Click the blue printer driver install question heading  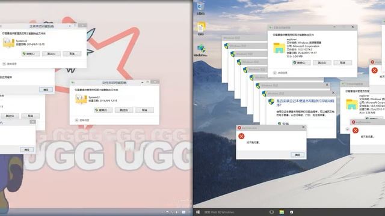pyautogui.click(x=305, y=103)
